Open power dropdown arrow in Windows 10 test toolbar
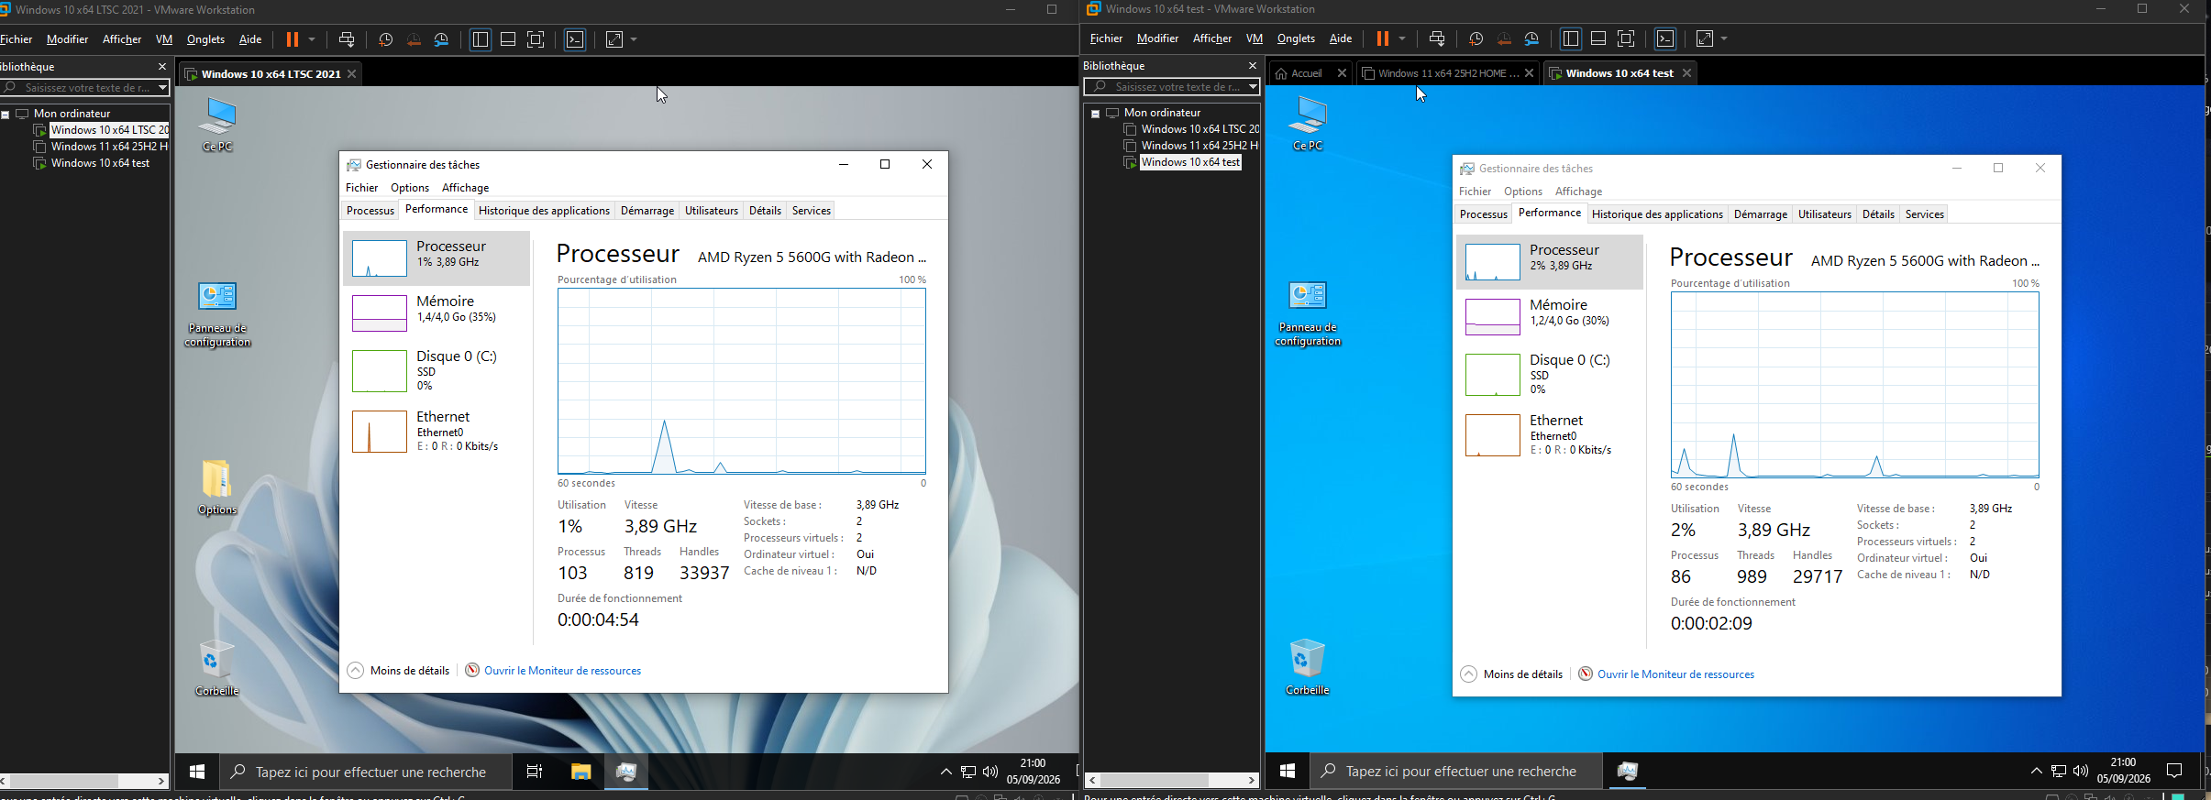Image resolution: width=2211 pixels, height=800 pixels. pyautogui.click(x=1402, y=38)
